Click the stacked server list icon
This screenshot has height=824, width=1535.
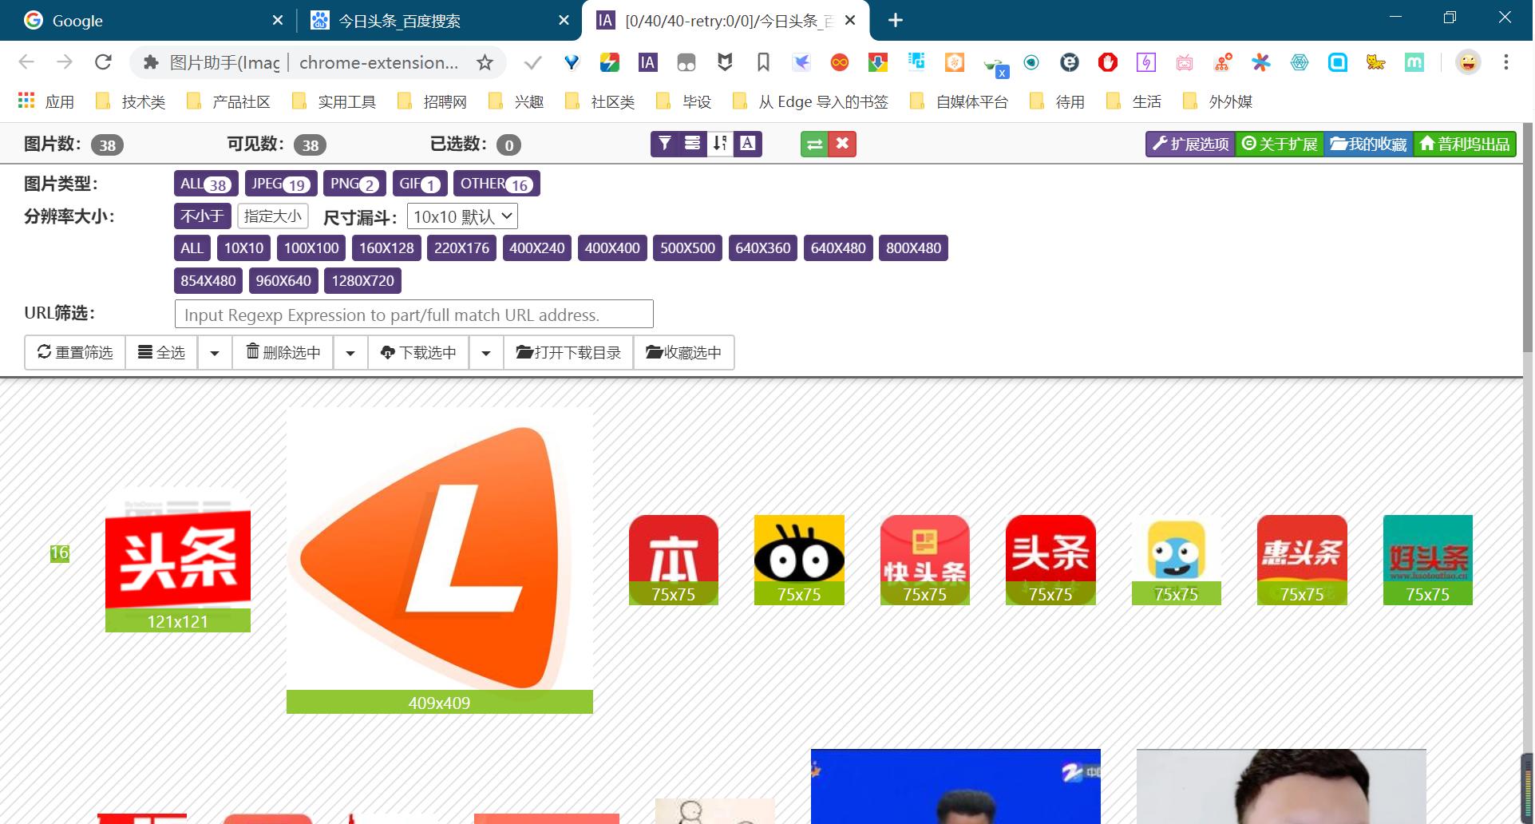[x=692, y=144]
